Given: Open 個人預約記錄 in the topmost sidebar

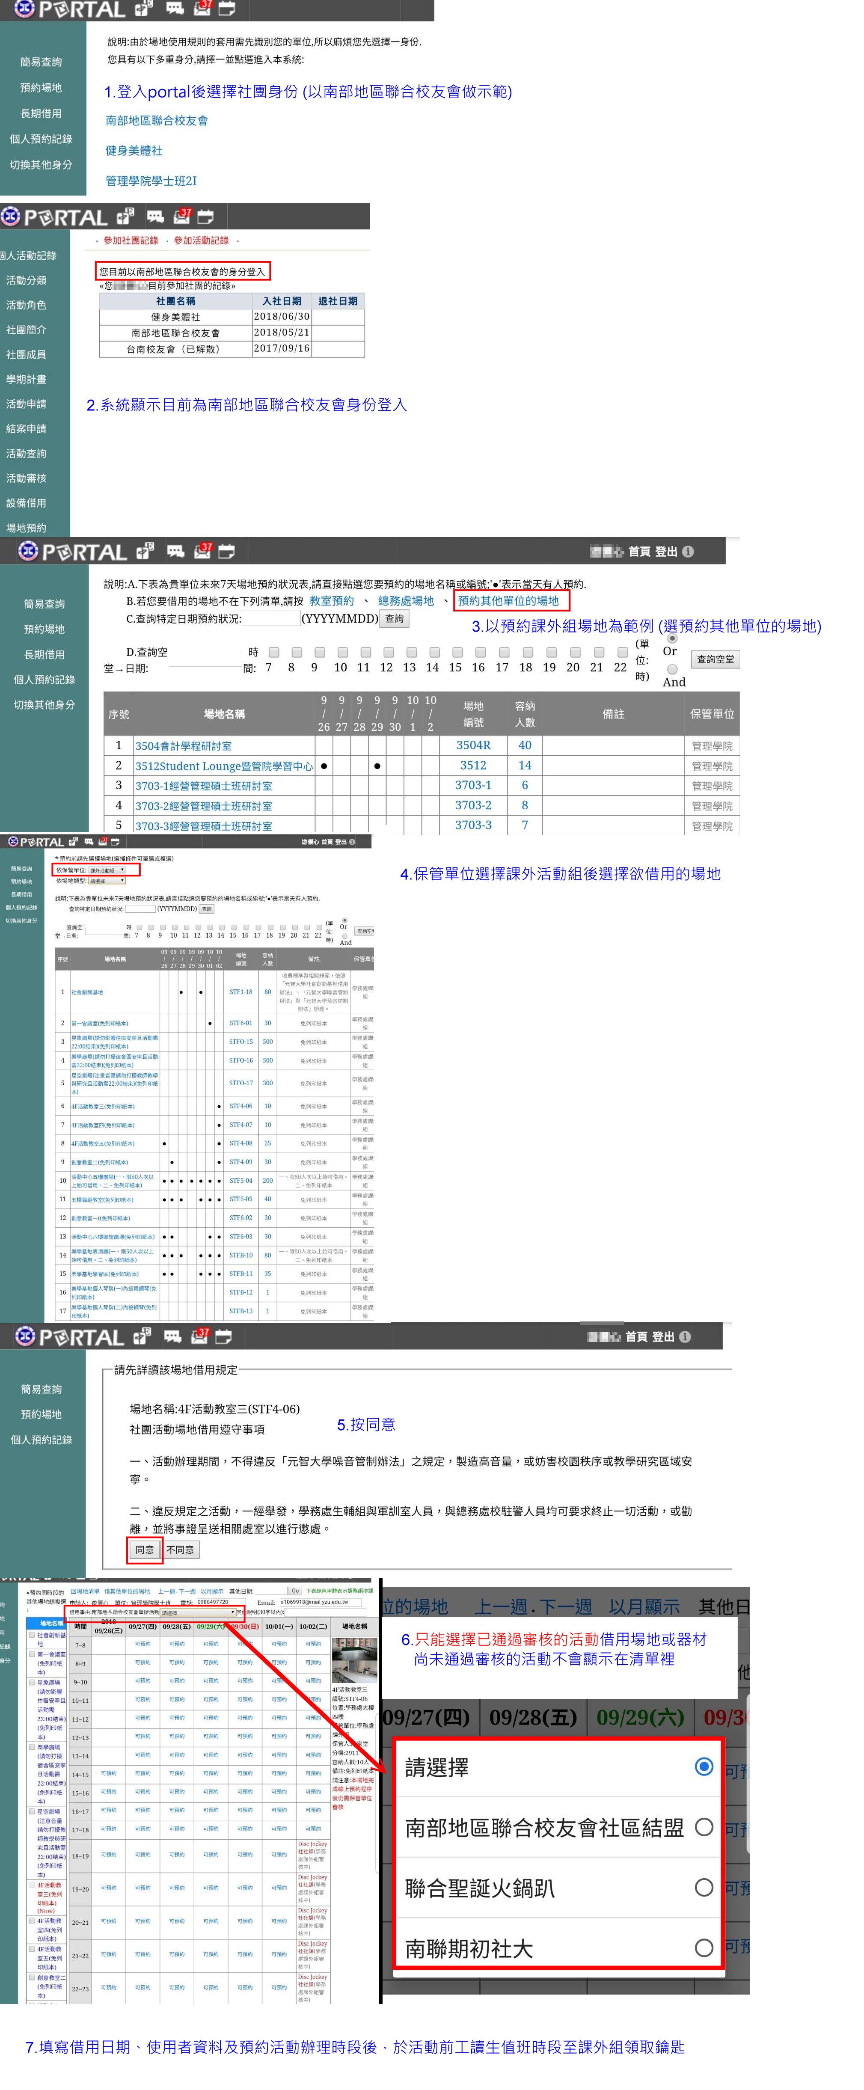Looking at the screenshot, I should point(41,139).
